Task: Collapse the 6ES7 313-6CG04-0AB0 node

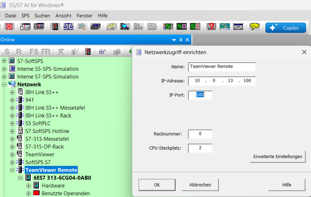Action: (20, 178)
